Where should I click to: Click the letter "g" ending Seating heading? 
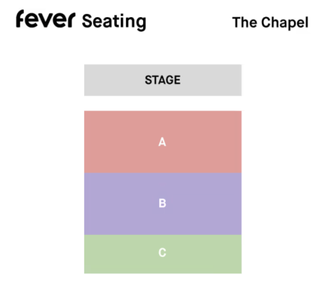(x=141, y=24)
